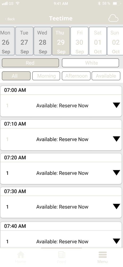Tap the Bluetooth status icon

coord(99,3)
